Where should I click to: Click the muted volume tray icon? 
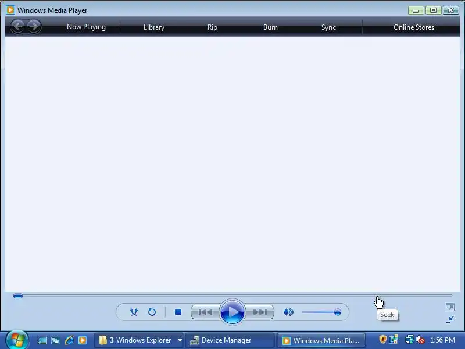click(420, 339)
